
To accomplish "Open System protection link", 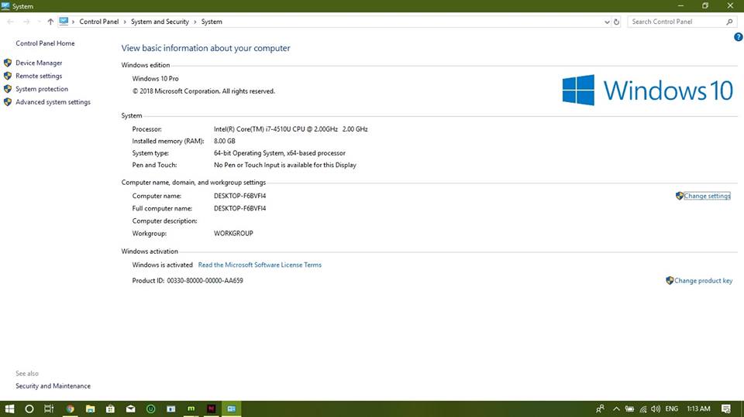I will pyautogui.click(x=42, y=89).
